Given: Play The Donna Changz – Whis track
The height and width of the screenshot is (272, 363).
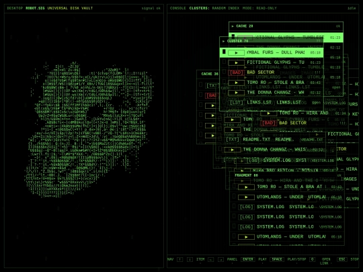Looking at the screenshot, I should pyautogui.click(x=232, y=150).
